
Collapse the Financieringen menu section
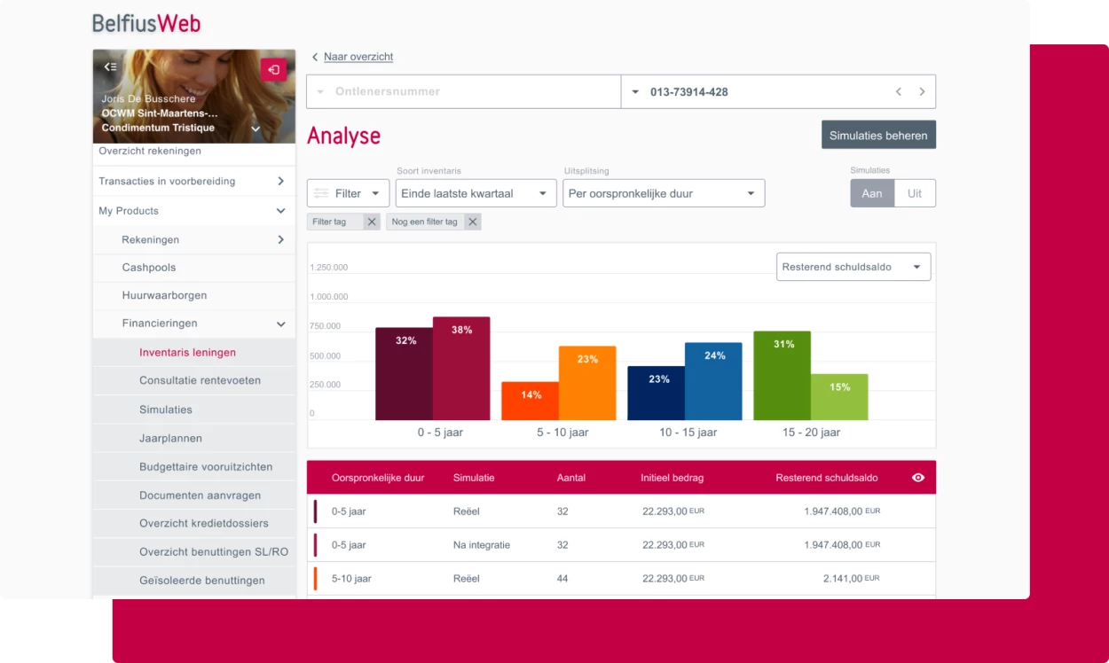[280, 324]
